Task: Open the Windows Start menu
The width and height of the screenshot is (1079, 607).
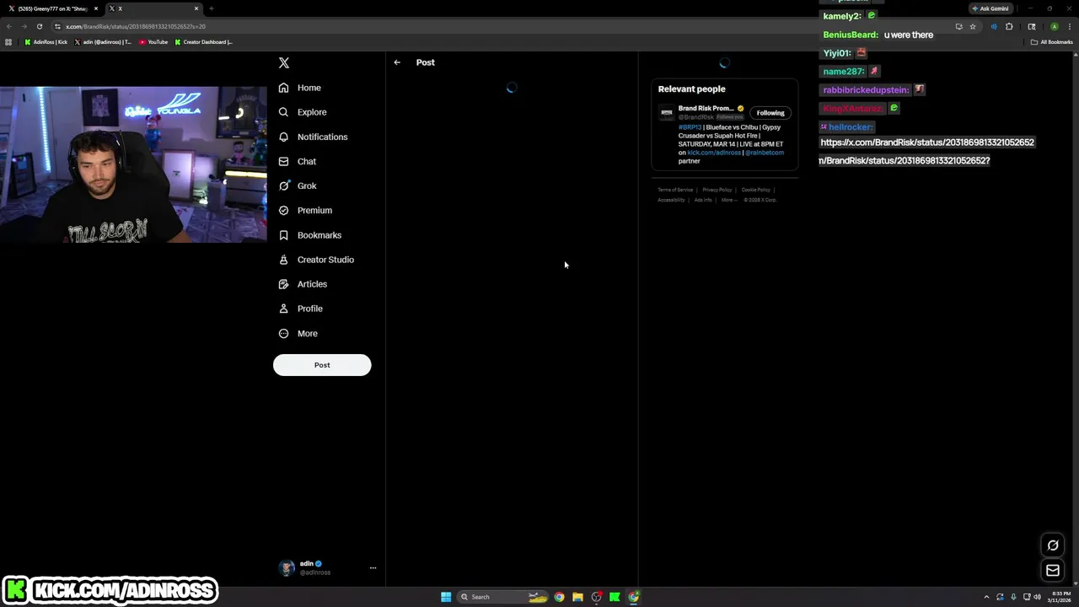Action: coord(446,597)
